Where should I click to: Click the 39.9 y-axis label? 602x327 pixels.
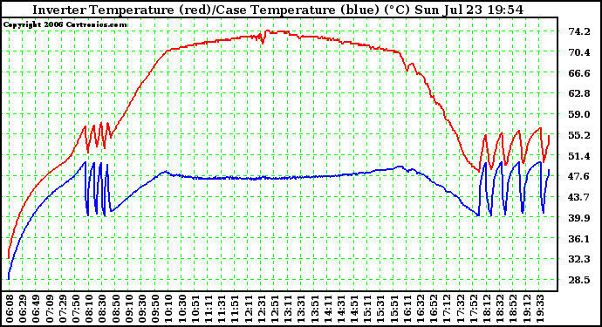coord(579,218)
